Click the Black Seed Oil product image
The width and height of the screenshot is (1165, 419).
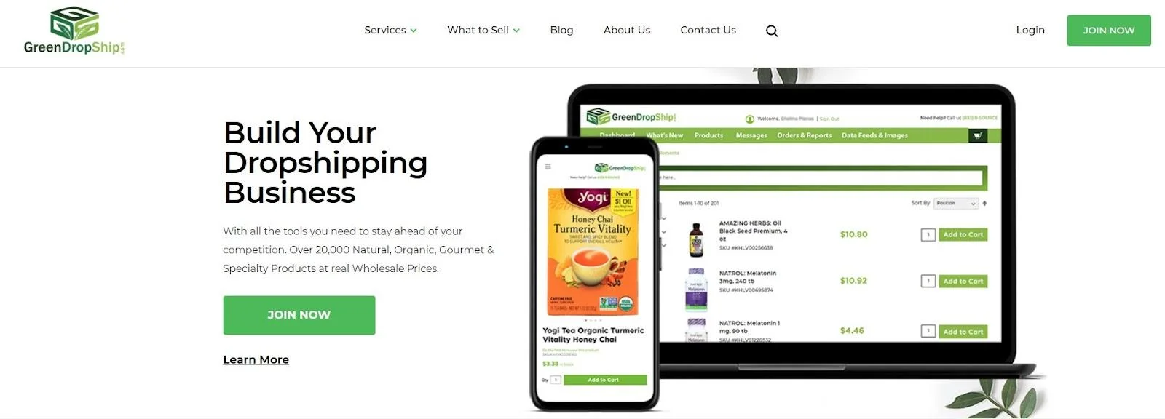pos(696,239)
